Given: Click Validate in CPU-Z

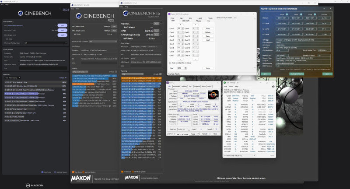Looking at the screenshot, I should click(205, 134).
